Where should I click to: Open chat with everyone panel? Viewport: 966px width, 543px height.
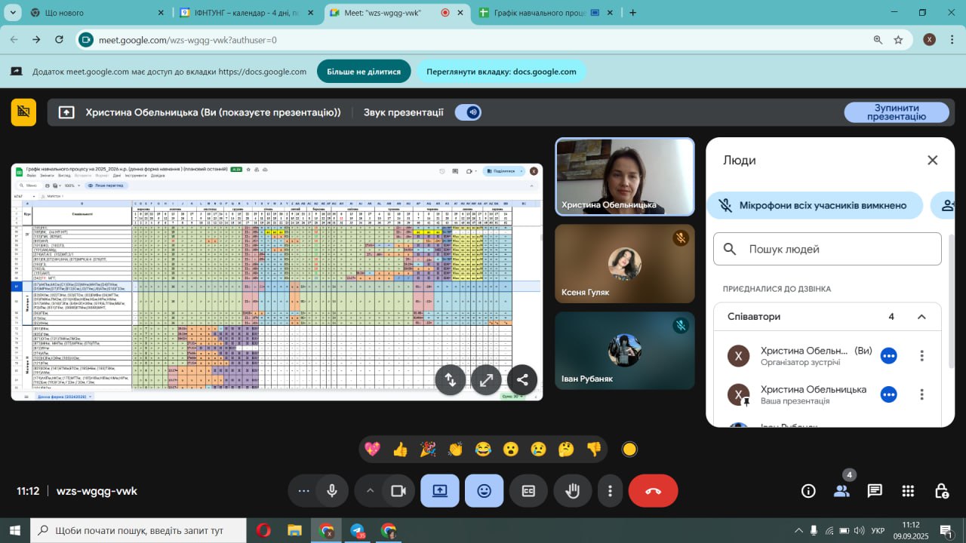[875, 491]
